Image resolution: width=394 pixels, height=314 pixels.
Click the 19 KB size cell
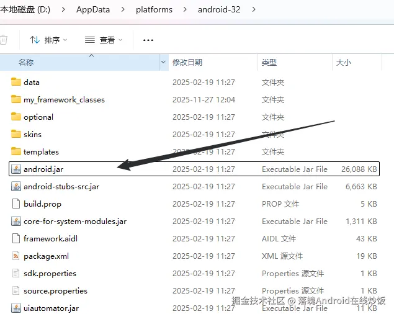(367, 256)
